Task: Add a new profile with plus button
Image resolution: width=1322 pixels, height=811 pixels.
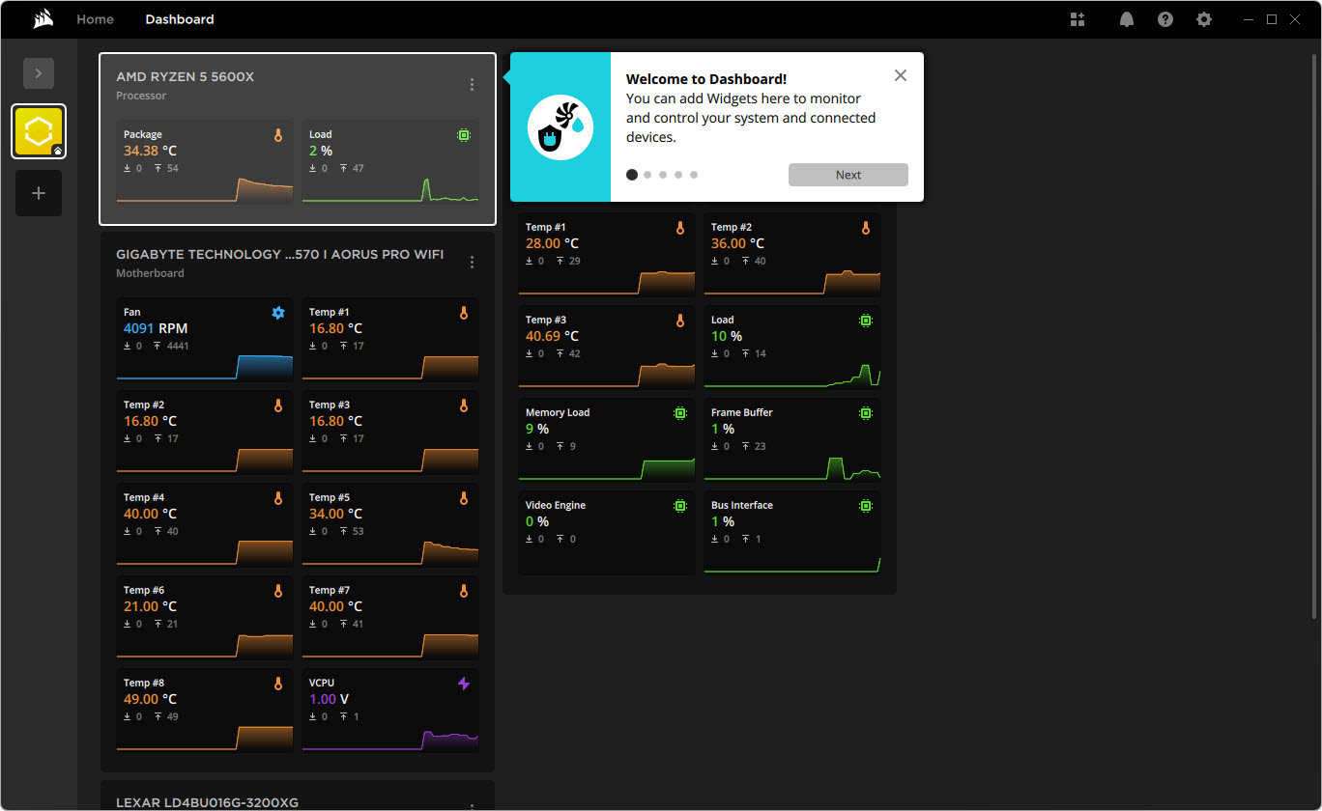Action: [x=39, y=193]
